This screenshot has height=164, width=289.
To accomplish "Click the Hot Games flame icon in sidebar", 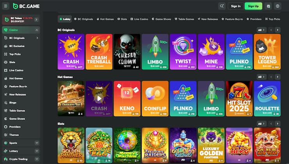I will coord(6,78).
